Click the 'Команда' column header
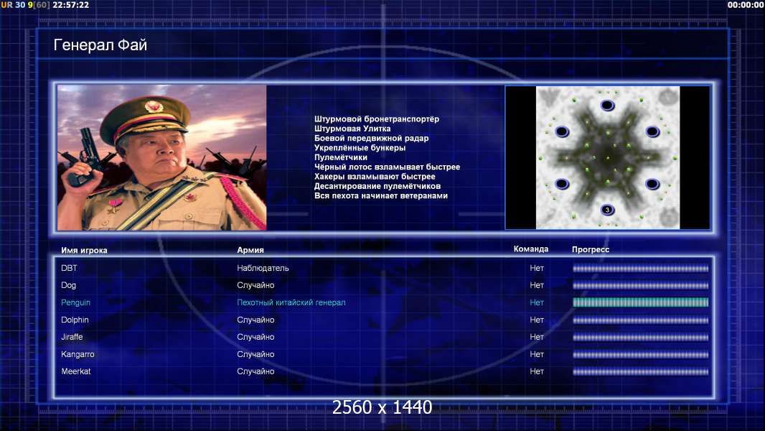 531,249
